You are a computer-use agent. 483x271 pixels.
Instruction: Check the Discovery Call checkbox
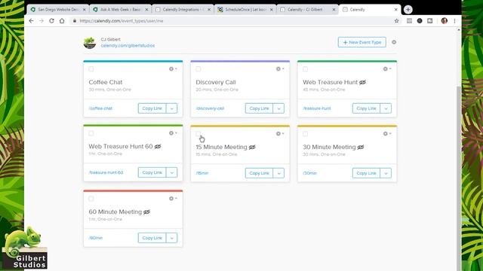pos(198,69)
